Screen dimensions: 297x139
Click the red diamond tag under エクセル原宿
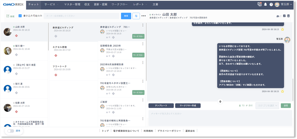[56, 56]
